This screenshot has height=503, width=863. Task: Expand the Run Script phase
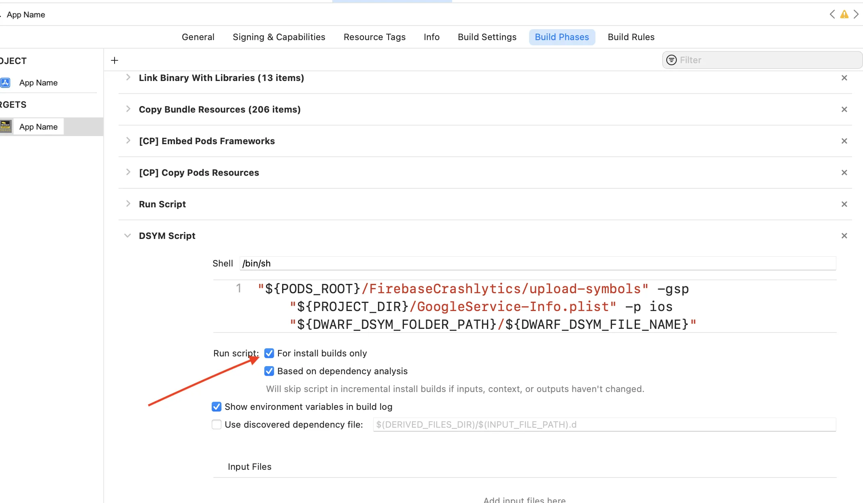pyautogui.click(x=128, y=204)
